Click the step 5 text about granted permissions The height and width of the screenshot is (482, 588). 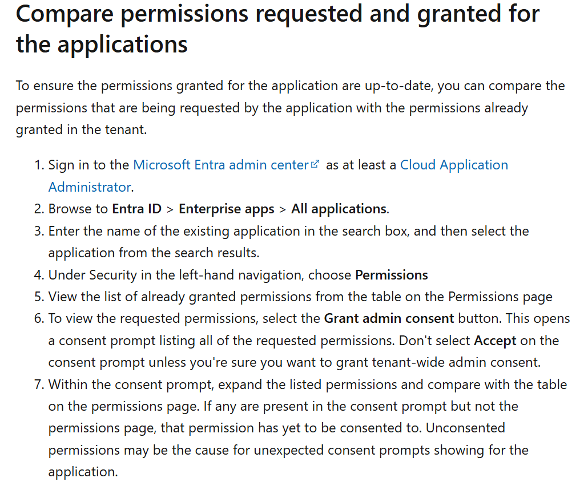tap(300, 297)
